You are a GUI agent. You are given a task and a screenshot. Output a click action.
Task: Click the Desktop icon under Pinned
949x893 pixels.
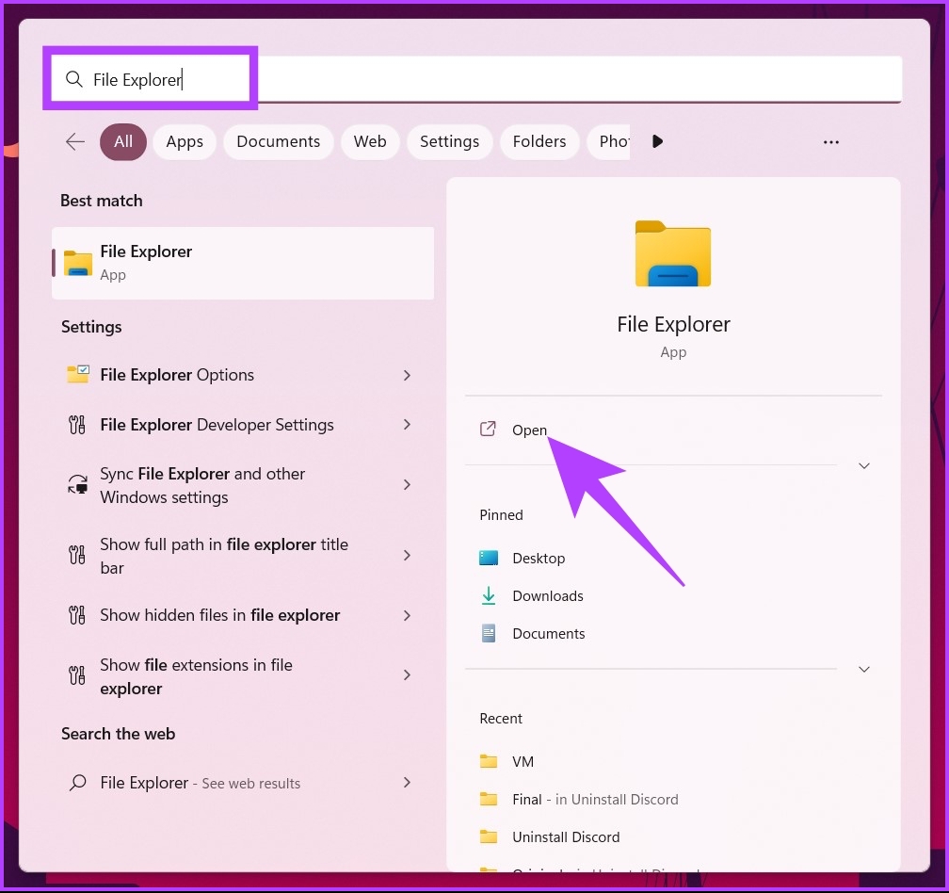tap(489, 558)
